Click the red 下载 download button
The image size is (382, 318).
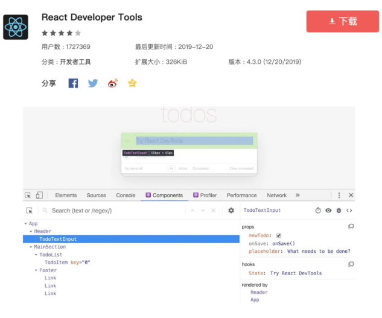click(342, 21)
